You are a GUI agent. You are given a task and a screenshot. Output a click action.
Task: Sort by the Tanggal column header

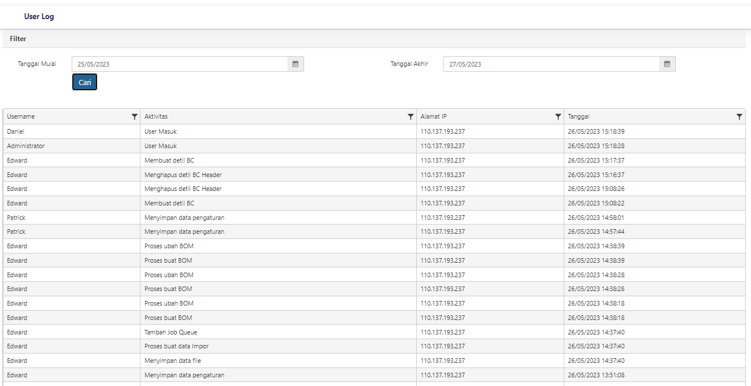point(579,117)
